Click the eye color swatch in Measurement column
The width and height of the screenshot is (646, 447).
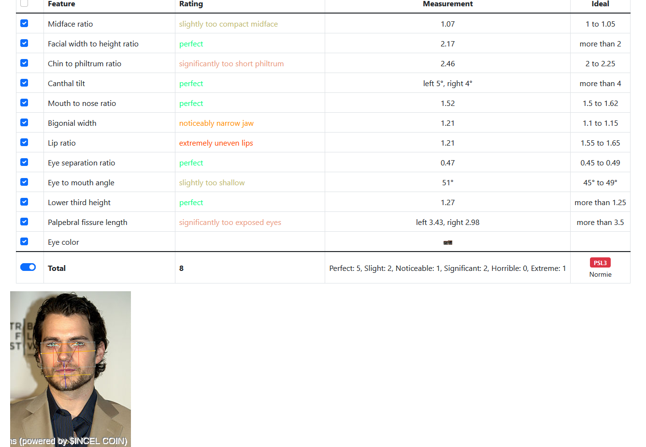pos(448,242)
